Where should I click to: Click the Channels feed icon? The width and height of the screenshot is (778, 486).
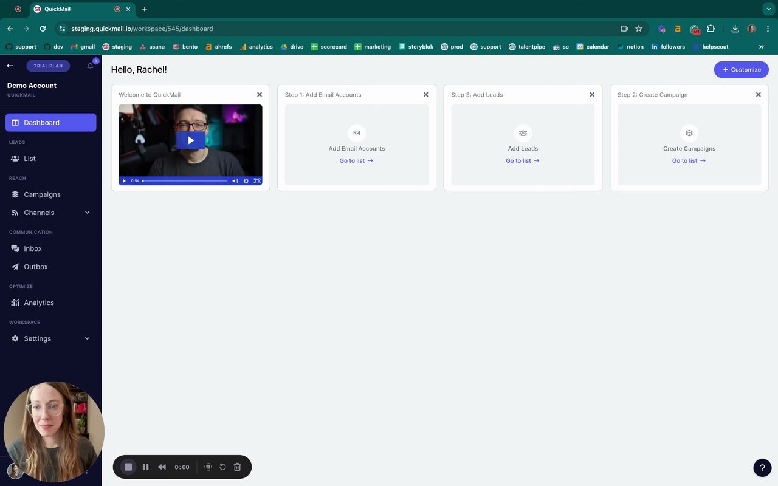(15, 213)
